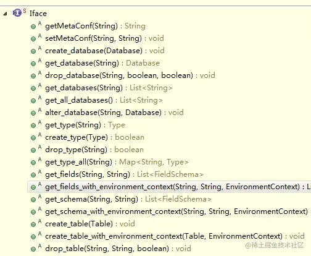Screen dimensions: 311x256
Task: Click green circle icon next to create_database
Action: (x=33, y=51)
